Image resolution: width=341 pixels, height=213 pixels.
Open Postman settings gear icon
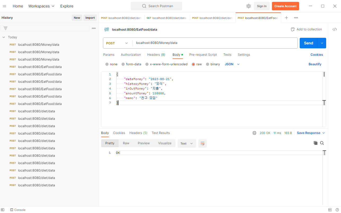click(248, 6)
